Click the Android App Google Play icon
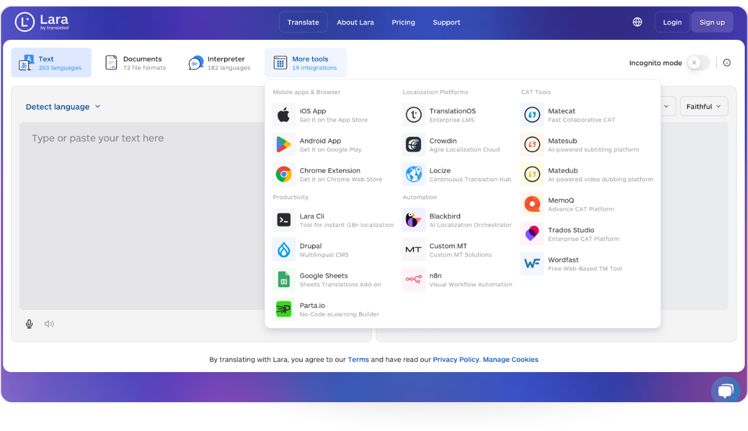Viewport: 748px width, 431px height. [283, 144]
